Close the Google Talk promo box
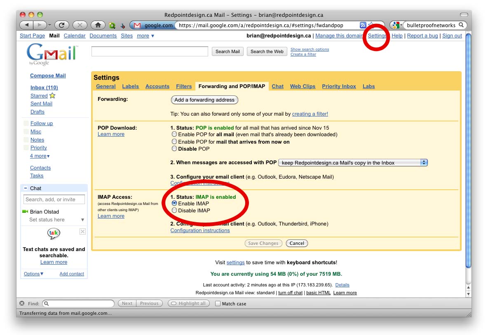488x335 pixels. coord(82,232)
